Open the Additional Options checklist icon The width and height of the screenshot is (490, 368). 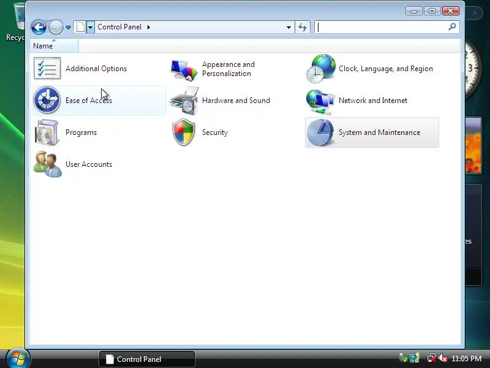47,68
